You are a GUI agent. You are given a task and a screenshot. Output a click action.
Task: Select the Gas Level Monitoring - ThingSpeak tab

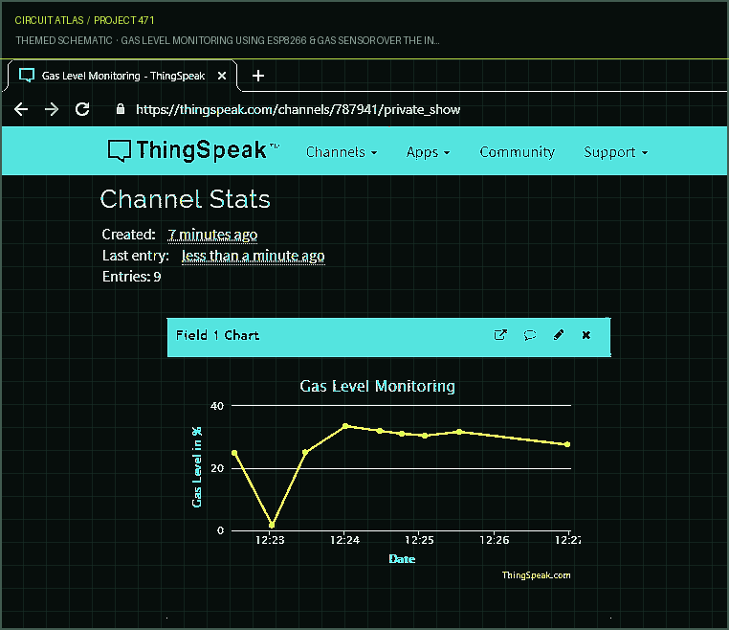tap(122, 76)
